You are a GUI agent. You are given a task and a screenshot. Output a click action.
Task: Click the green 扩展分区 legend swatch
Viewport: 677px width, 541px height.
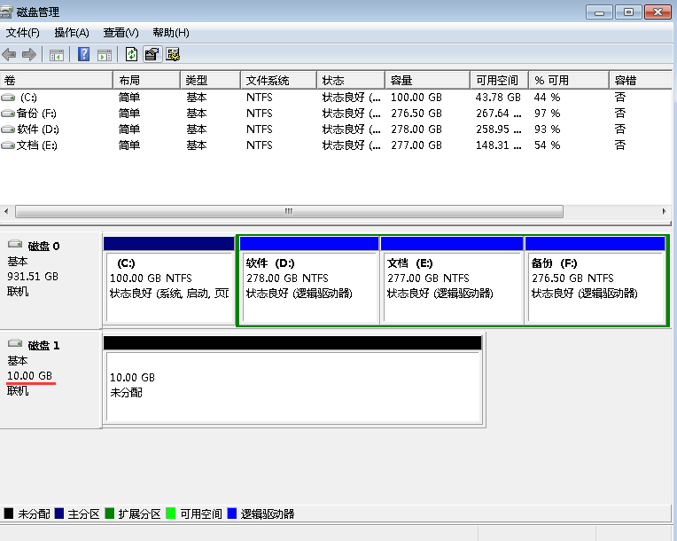click(110, 514)
